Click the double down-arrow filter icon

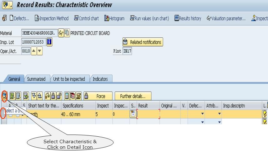click(34, 96)
